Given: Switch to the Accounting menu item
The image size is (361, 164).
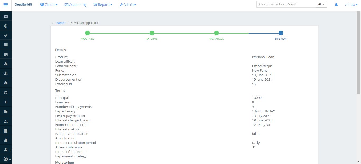Looking at the screenshot, I should (76, 4).
